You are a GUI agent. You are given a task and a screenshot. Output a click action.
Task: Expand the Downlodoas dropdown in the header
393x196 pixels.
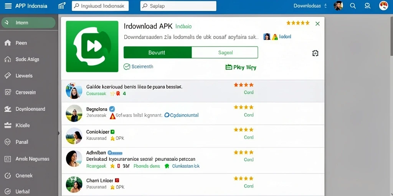click(x=310, y=6)
